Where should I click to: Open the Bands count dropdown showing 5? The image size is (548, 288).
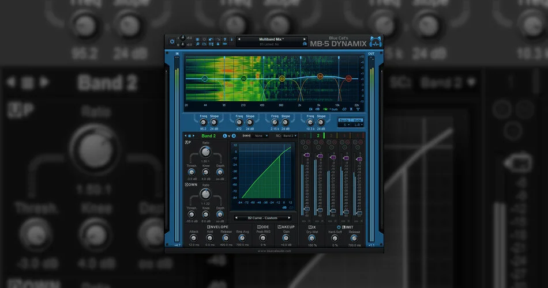[x=345, y=124]
